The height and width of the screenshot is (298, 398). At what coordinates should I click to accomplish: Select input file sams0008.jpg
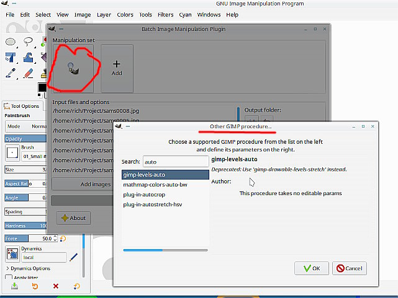96,111
